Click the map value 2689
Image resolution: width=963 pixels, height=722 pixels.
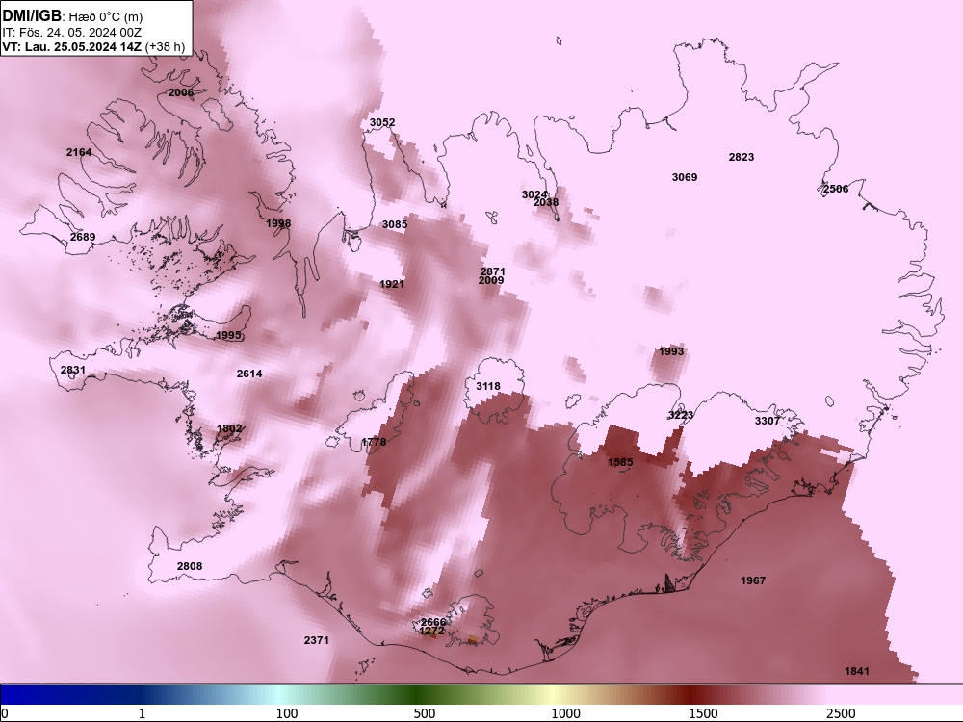[82, 237]
